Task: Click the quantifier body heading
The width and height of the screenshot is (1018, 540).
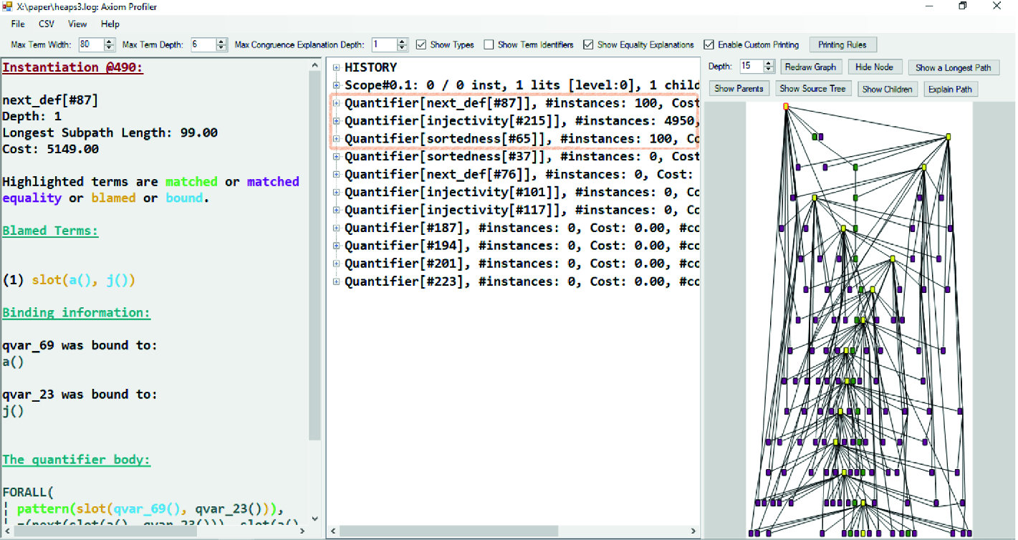Action: pos(77,460)
